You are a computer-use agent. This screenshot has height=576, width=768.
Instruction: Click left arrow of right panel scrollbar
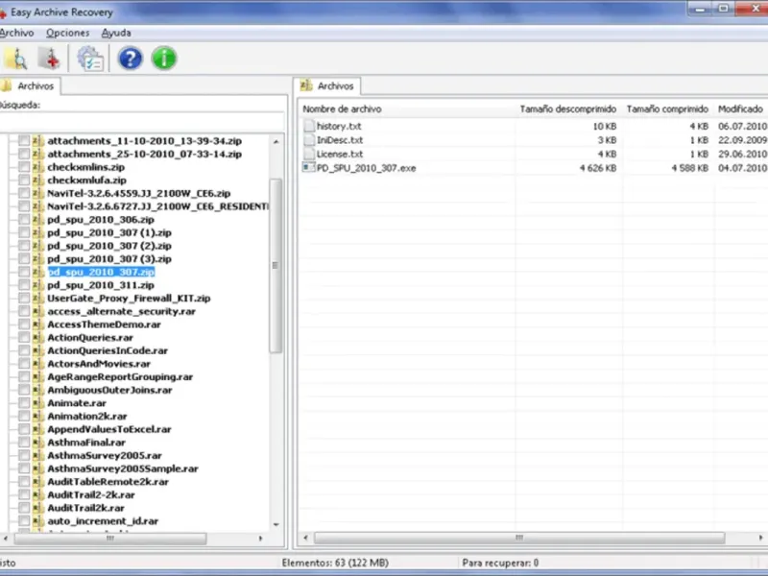point(305,538)
